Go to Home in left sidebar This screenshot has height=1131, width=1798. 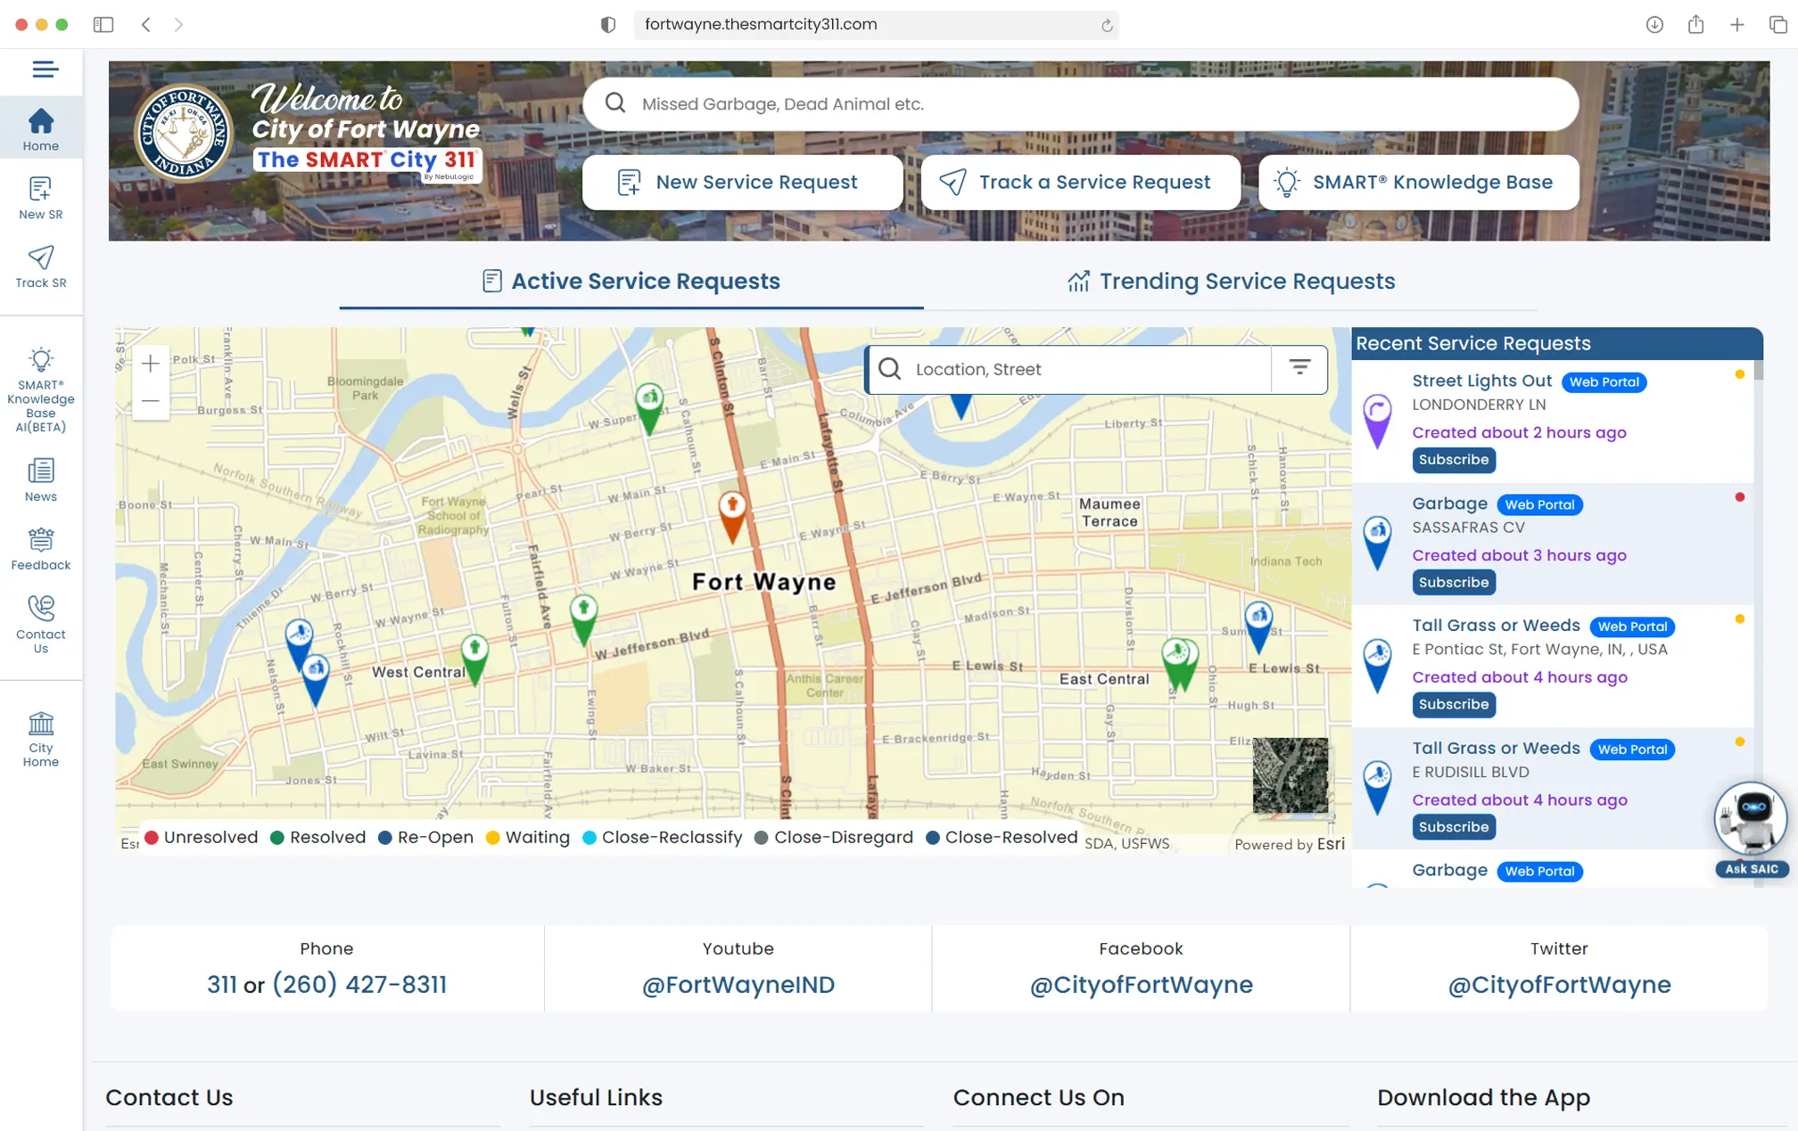click(x=41, y=130)
